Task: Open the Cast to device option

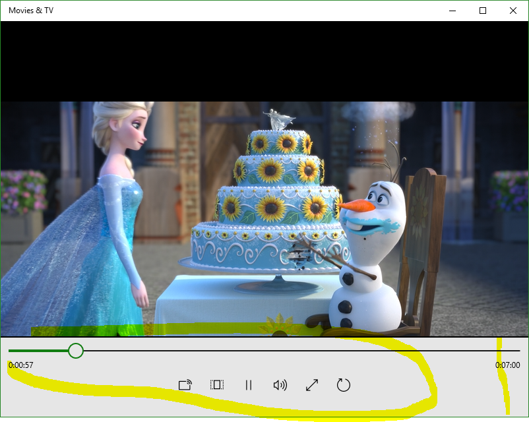Action: coord(185,385)
